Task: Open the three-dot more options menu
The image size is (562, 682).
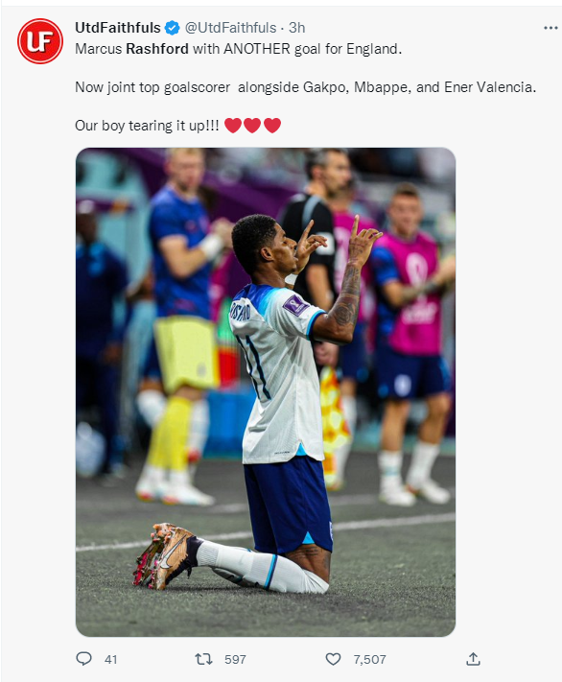Action: pos(550,28)
